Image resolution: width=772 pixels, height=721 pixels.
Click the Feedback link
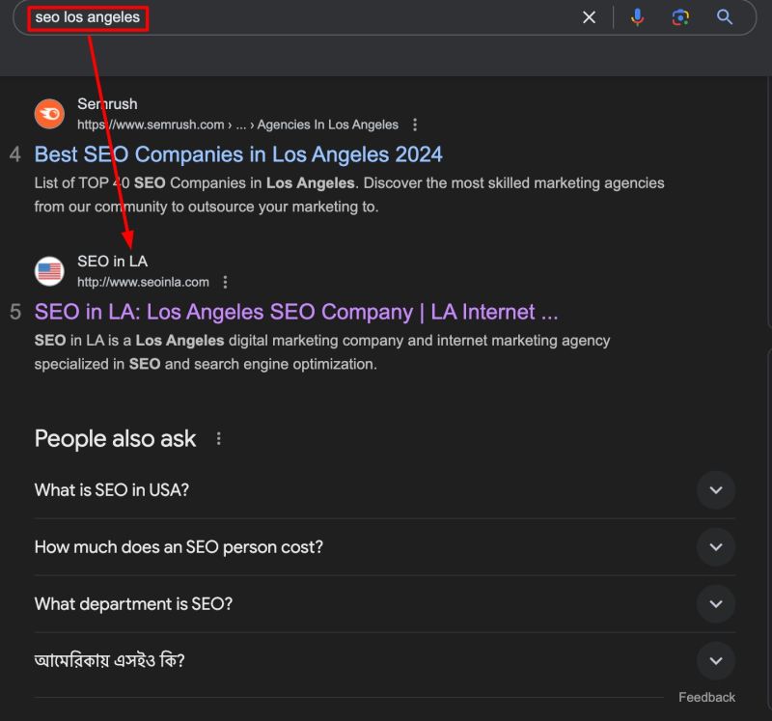[x=706, y=698]
